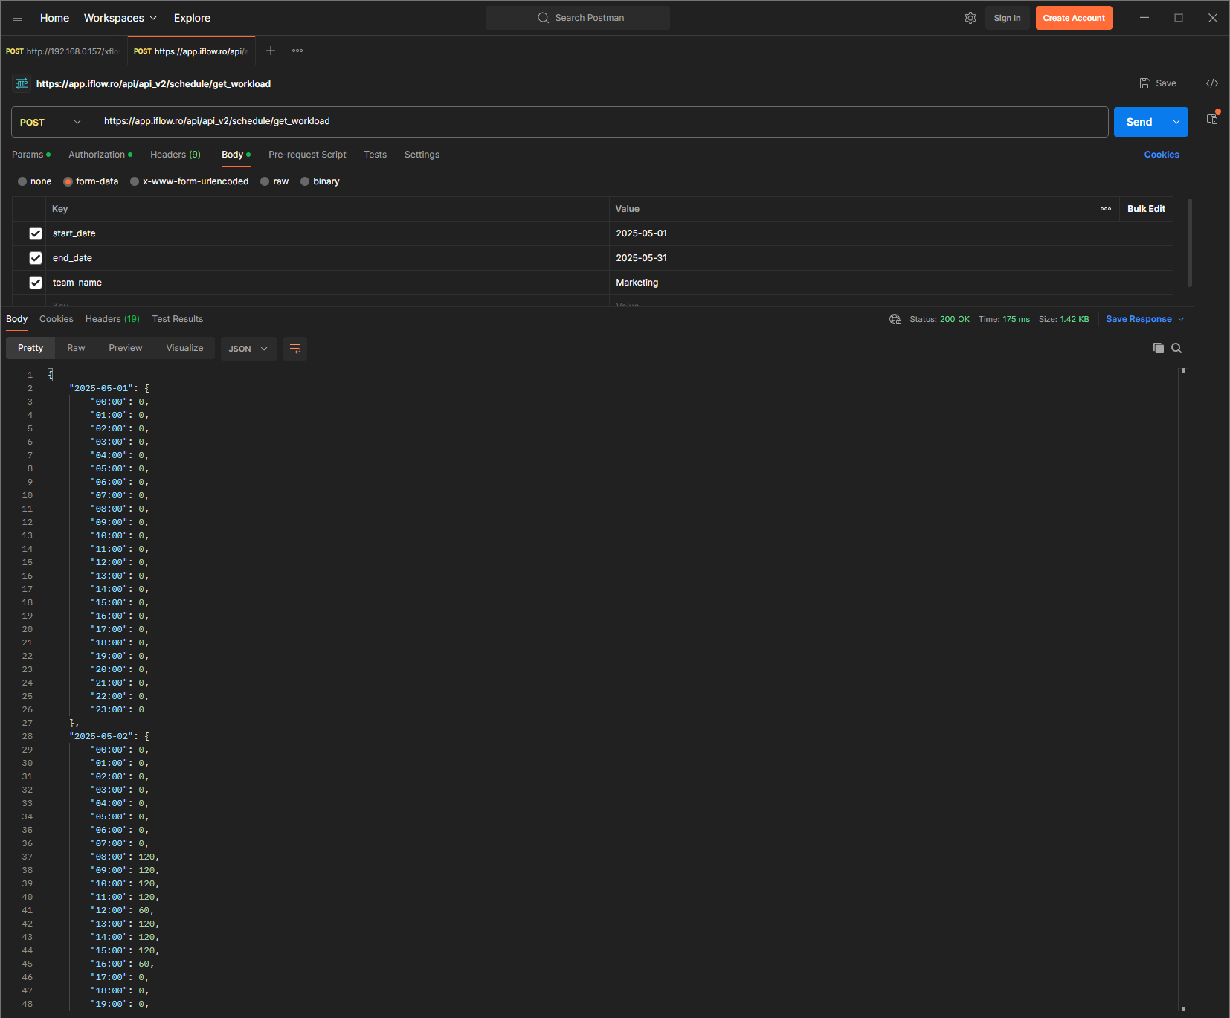The image size is (1230, 1018).
Task: Click the Status 200 OK text
Action: coord(939,319)
